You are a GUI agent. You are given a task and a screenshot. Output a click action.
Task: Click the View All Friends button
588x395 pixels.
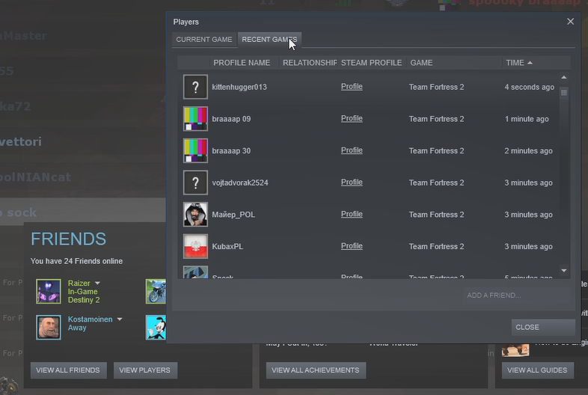[68, 370]
